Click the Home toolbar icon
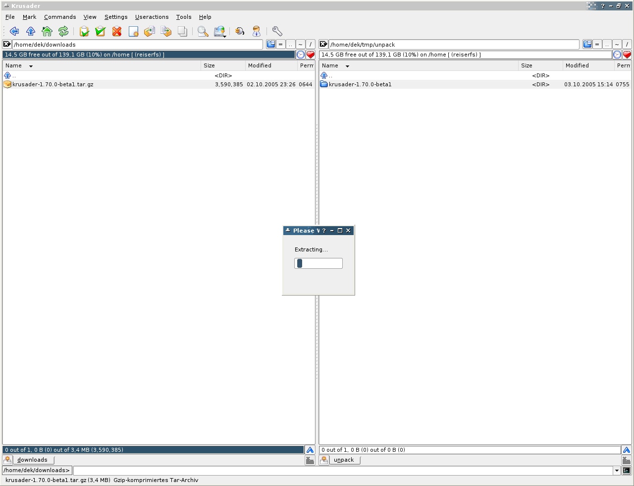 tap(47, 31)
